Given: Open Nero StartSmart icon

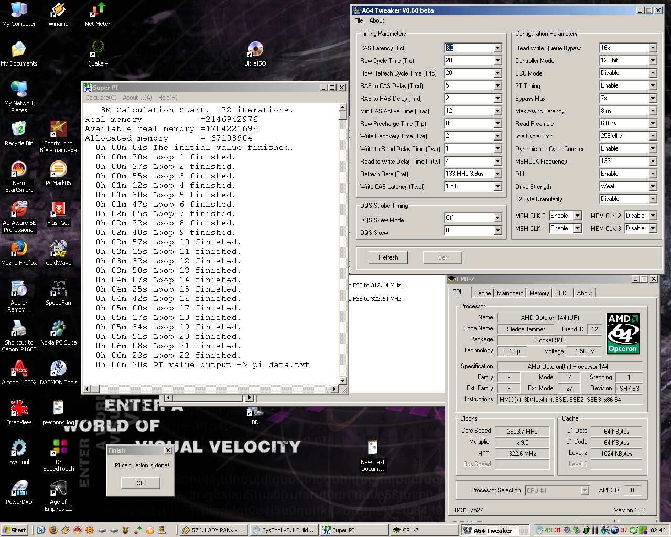Looking at the screenshot, I should 19,177.
